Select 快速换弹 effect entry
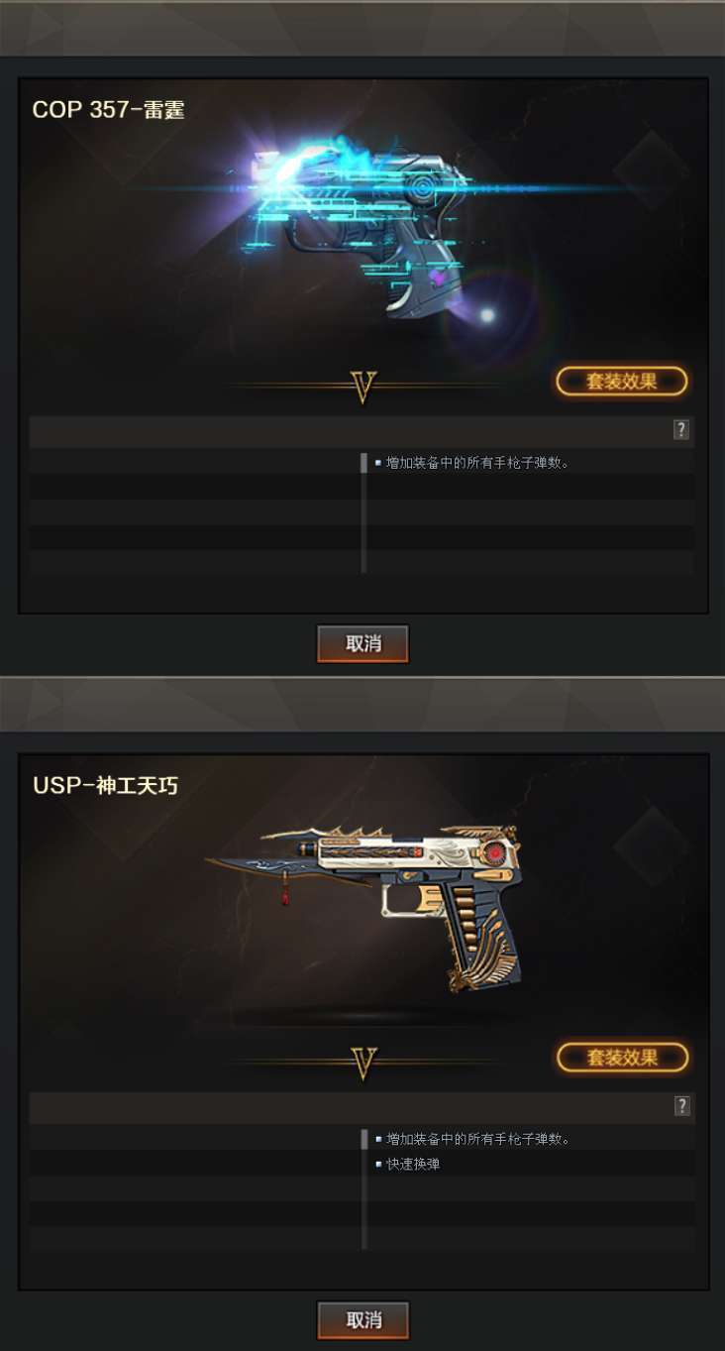 pos(413,1165)
